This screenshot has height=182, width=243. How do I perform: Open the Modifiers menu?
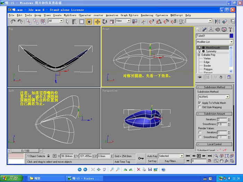(x=70, y=15)
